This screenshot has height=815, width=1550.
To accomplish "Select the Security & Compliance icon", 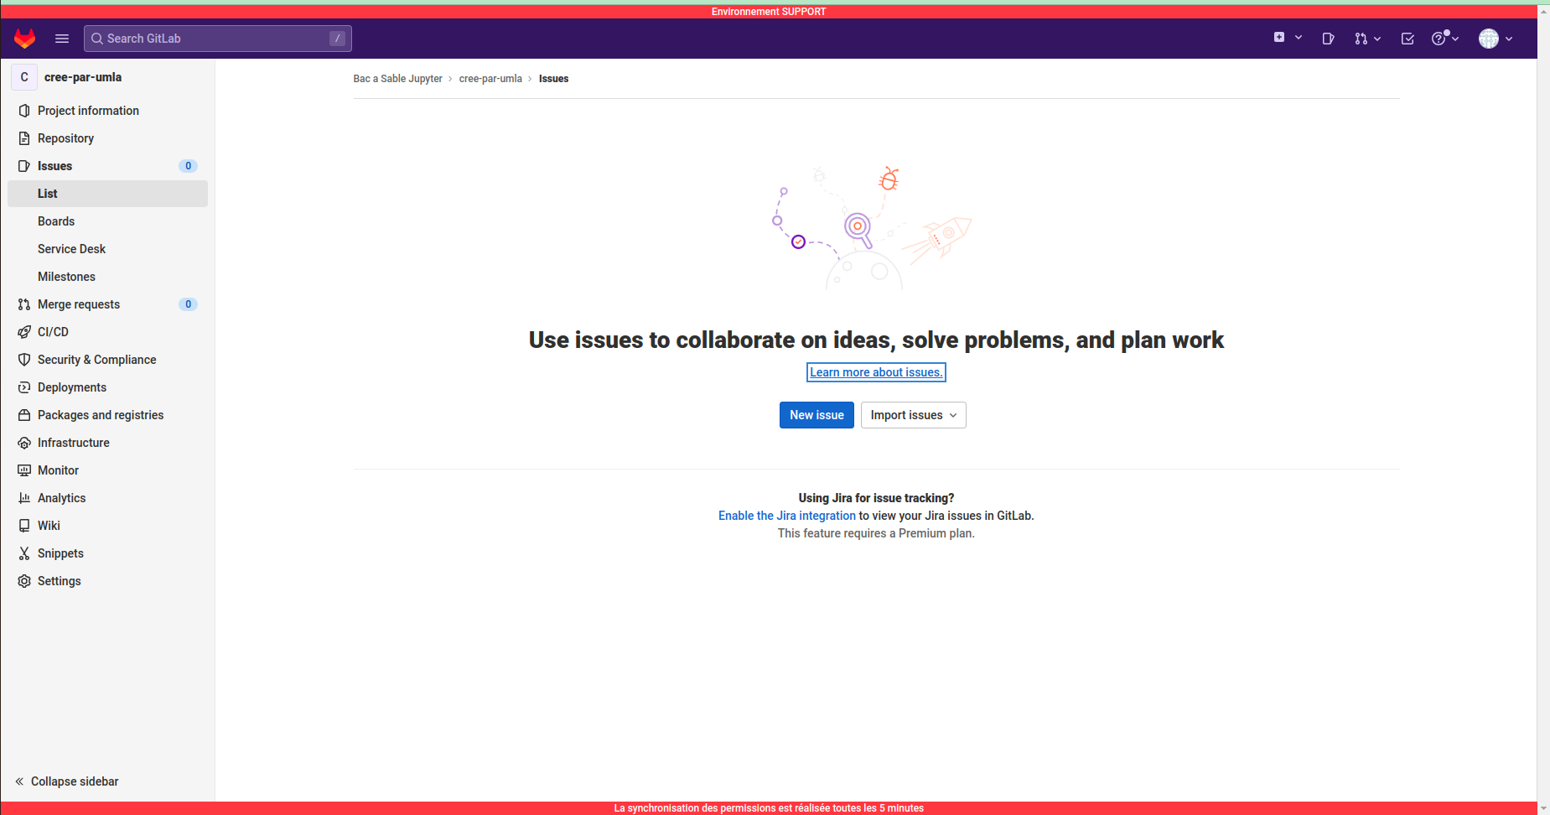I will 24,359.
